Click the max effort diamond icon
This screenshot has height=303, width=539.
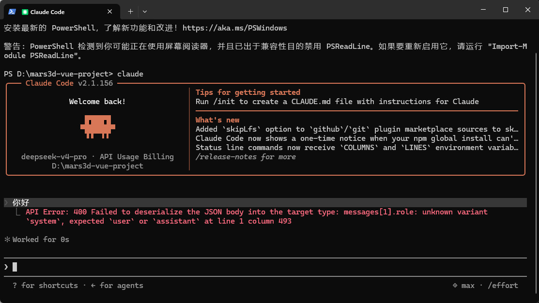(x=455, y=285)
